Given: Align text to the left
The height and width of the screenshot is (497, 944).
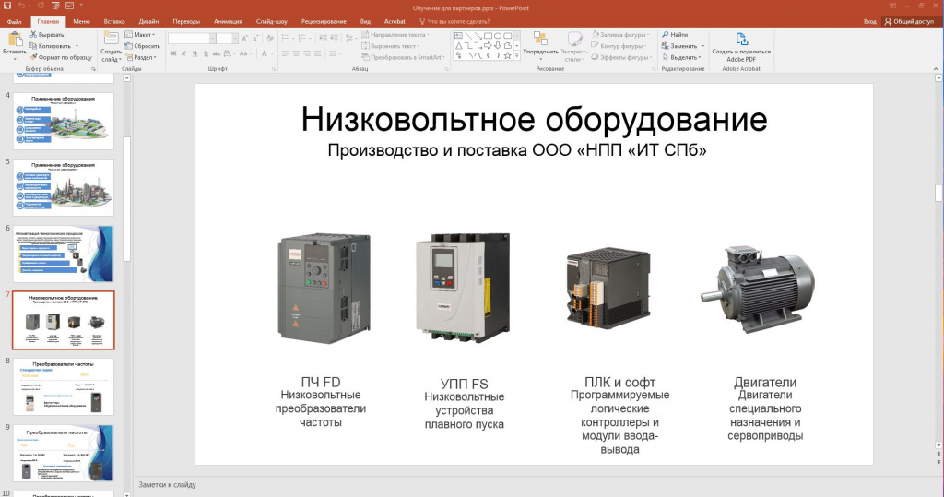Looking at the screenshot, I should [x=285, y=53].
